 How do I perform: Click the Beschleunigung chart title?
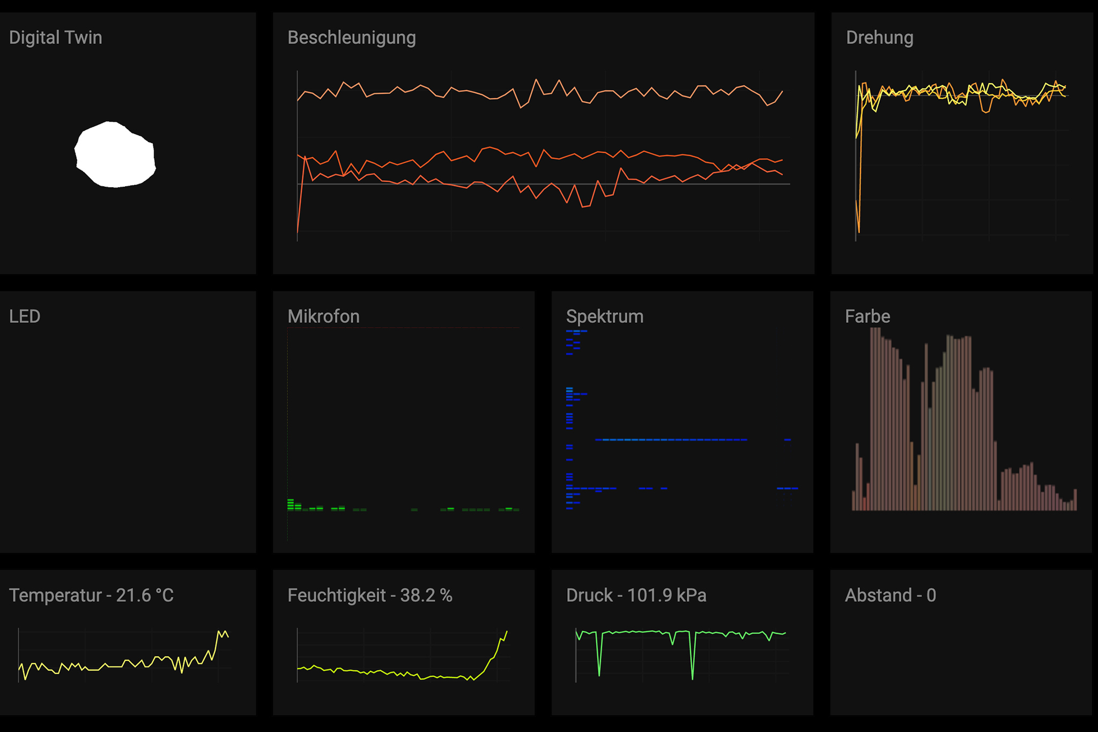(x=351, y=38)
